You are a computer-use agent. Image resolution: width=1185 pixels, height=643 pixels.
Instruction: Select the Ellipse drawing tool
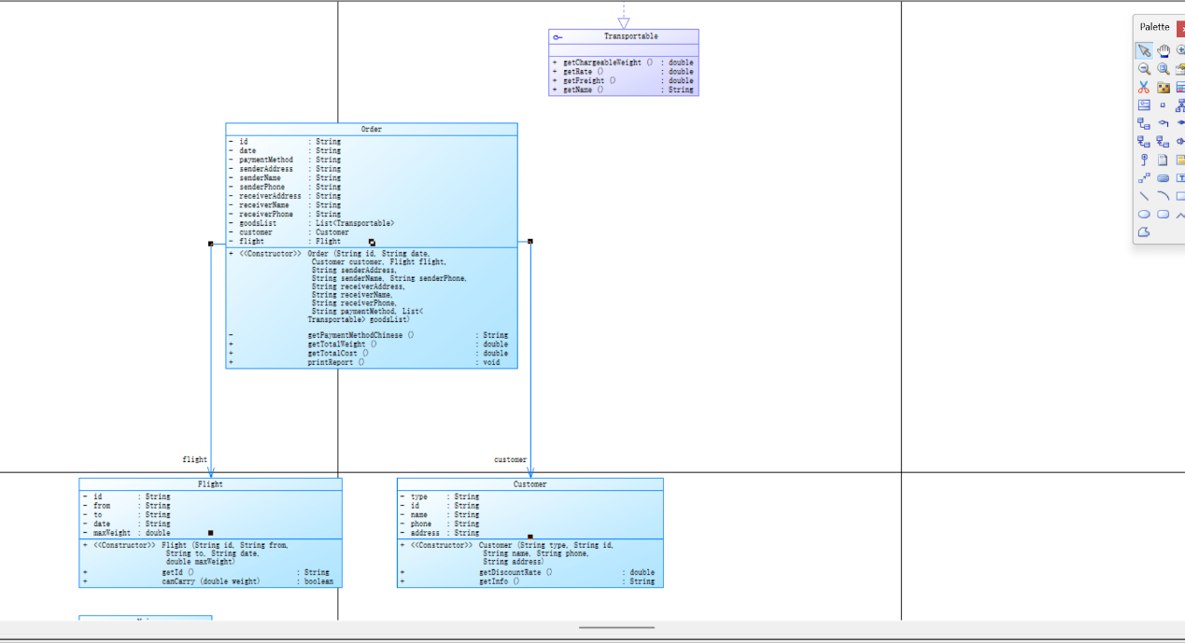point(1144,214)
